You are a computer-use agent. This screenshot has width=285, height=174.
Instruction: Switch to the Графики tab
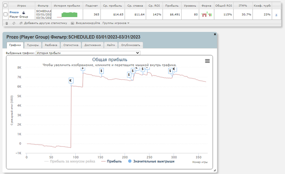coord(15,45)
